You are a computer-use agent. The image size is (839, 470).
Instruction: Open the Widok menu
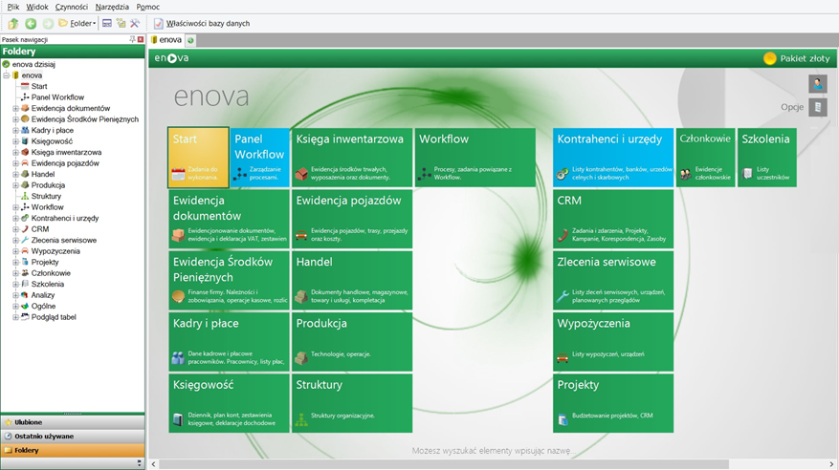coord(37,7)
